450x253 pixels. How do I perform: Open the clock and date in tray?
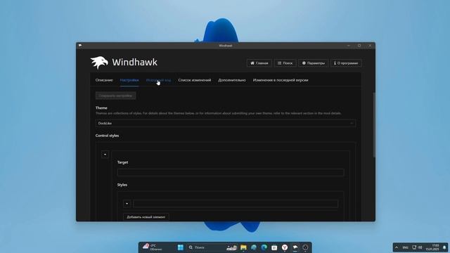(432, 247)
